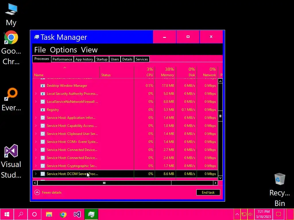Collapse view with Fewer details
Image resolution: width=294 pixels, height=220 pixels.
(48, 192)
